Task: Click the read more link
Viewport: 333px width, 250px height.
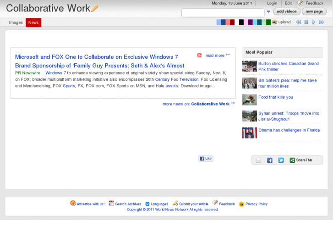Action: [215, 56]
